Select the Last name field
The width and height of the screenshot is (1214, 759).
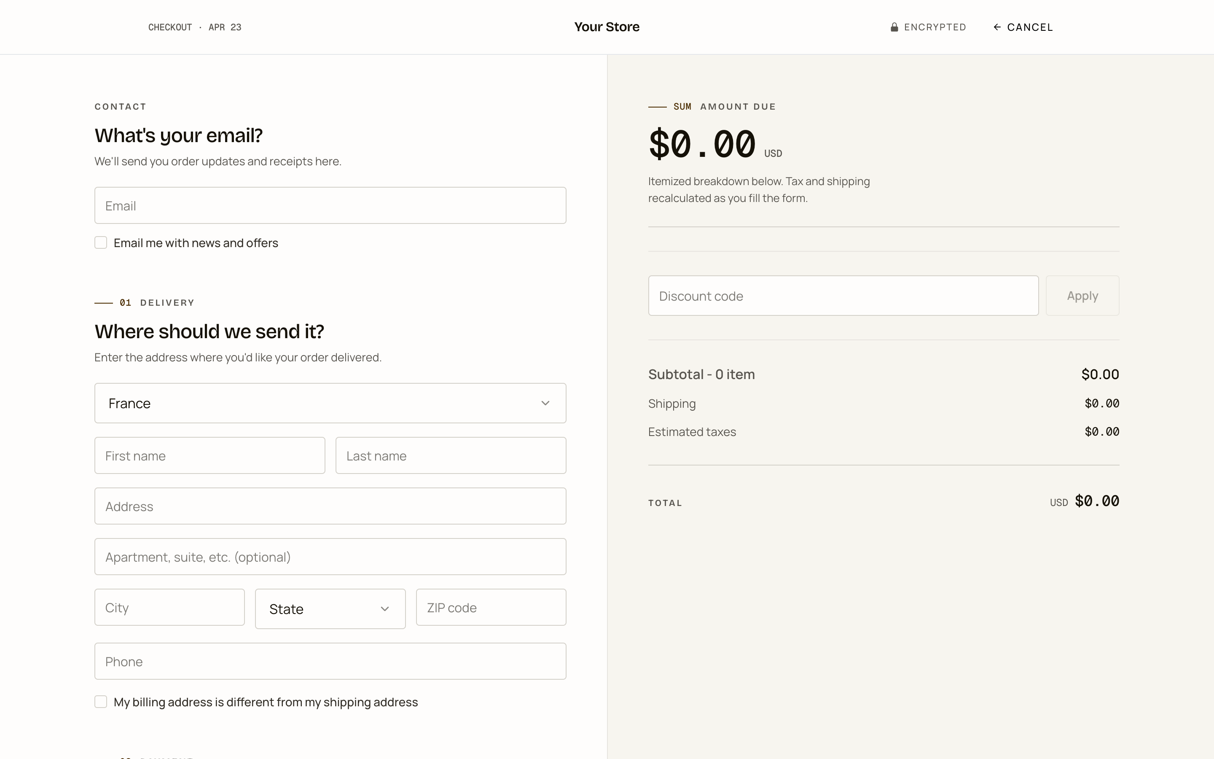click(x=451, y=456)
